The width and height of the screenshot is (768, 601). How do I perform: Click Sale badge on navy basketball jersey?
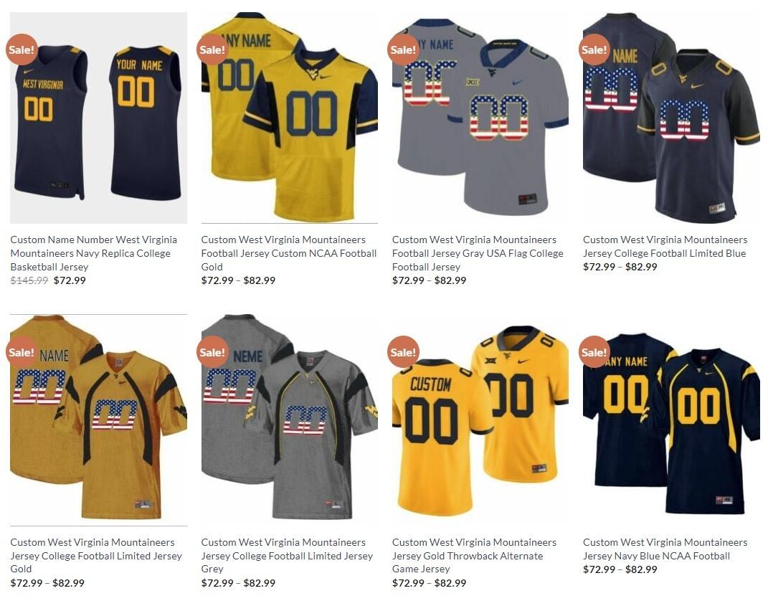point(22,49)
